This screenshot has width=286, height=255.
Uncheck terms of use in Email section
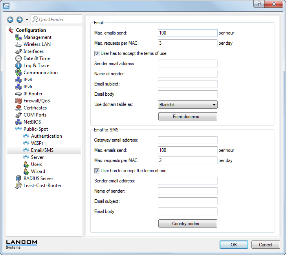[97, 54]
